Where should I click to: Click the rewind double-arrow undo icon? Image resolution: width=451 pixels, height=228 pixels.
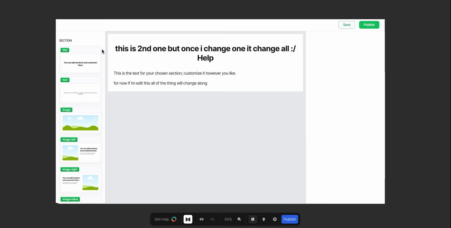pyautogui.click(x=201, y=219)
